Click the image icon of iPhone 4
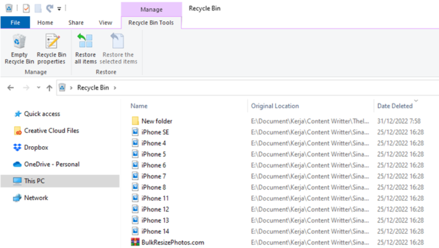This screenshot has height=248, width=439. coord(135,143)
